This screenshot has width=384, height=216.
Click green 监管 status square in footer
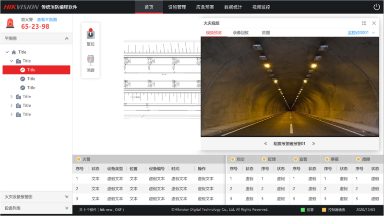303,210
